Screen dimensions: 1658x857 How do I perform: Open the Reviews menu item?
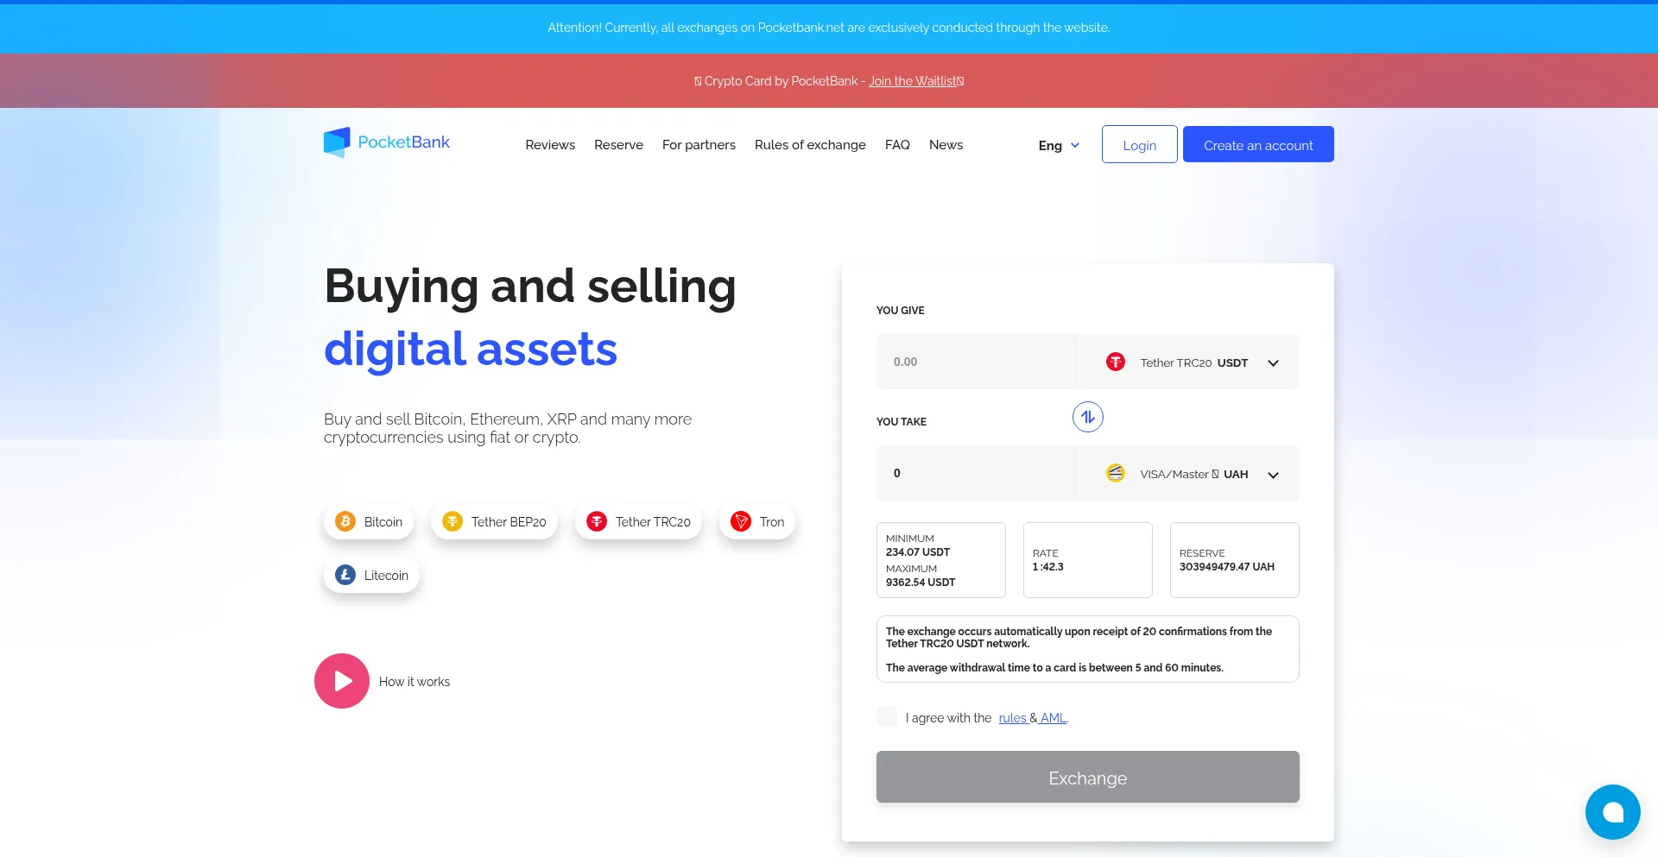click(550, 145)
